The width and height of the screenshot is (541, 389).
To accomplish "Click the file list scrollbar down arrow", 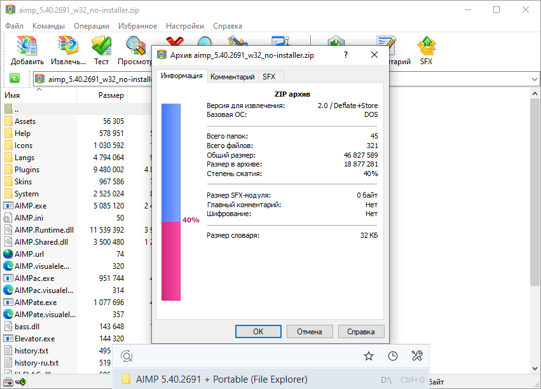I will [535, 369].
